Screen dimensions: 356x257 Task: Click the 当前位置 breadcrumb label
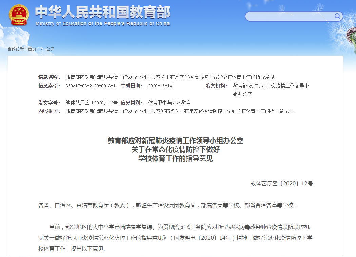click(17, 49)
